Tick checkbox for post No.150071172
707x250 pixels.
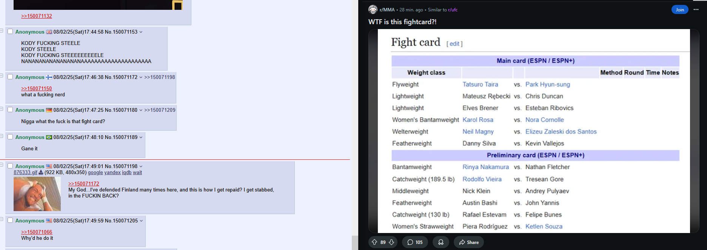[x=10, y=77]
